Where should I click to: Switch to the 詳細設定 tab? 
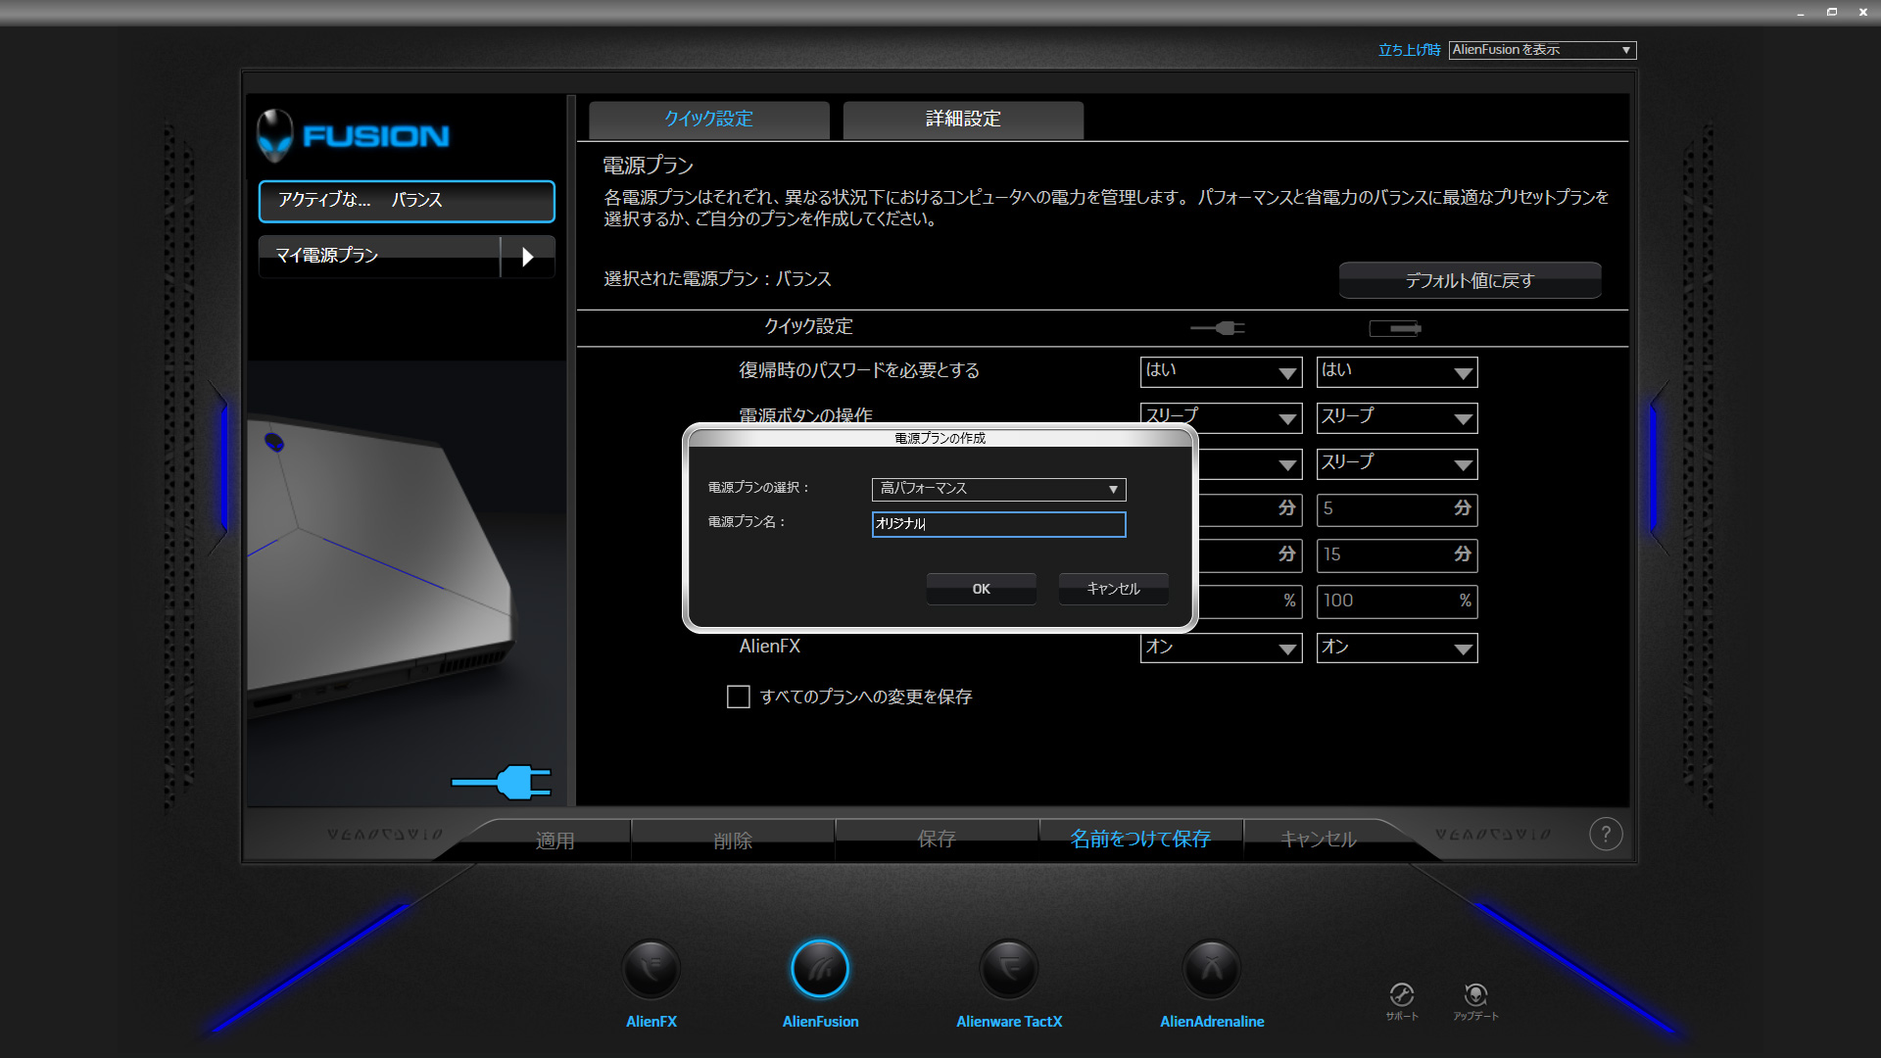[x=963, y=120]
